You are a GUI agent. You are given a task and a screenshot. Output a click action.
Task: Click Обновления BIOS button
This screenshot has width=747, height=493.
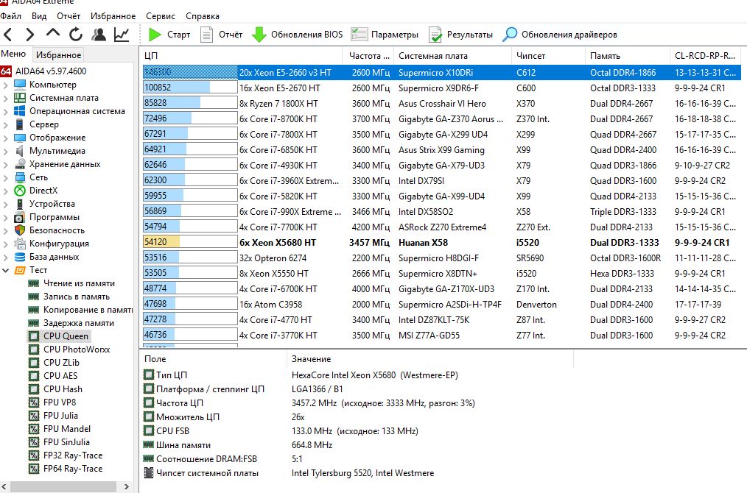[x=297, y=35]
